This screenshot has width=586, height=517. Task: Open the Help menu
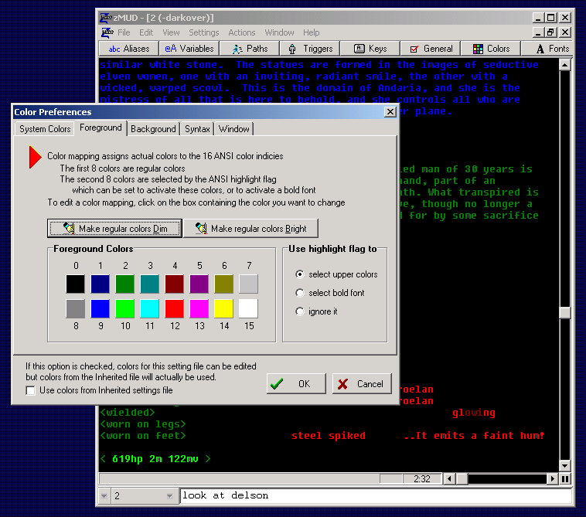tap(311, 32)
